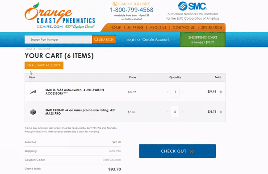Open the Shipping menu item

click(135, 28)
